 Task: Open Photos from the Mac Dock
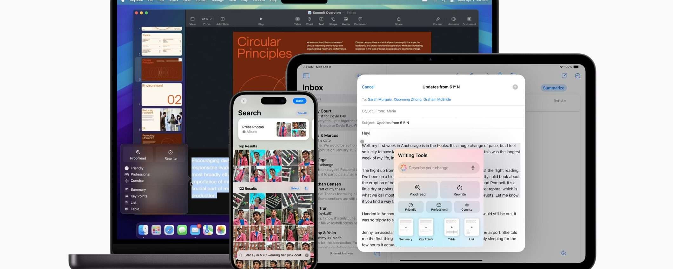[221, 230]
